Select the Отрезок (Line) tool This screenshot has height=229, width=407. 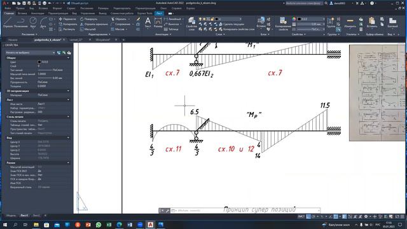(x=8, y=22)
